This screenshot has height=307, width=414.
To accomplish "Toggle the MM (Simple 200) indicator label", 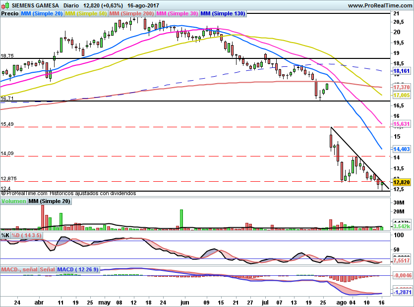I will tap(131, 14).
